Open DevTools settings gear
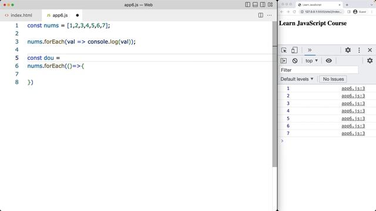Screen dimensions: 376x211 (348, 50)
